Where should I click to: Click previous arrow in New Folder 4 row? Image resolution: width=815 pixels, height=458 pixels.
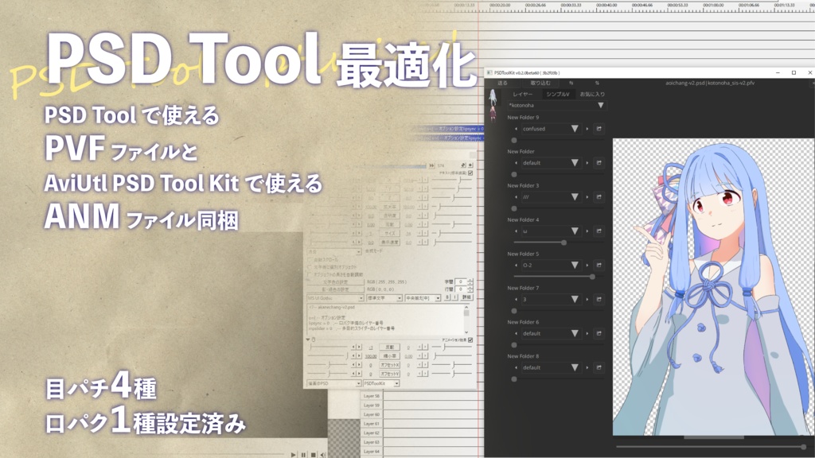point(516,231)
